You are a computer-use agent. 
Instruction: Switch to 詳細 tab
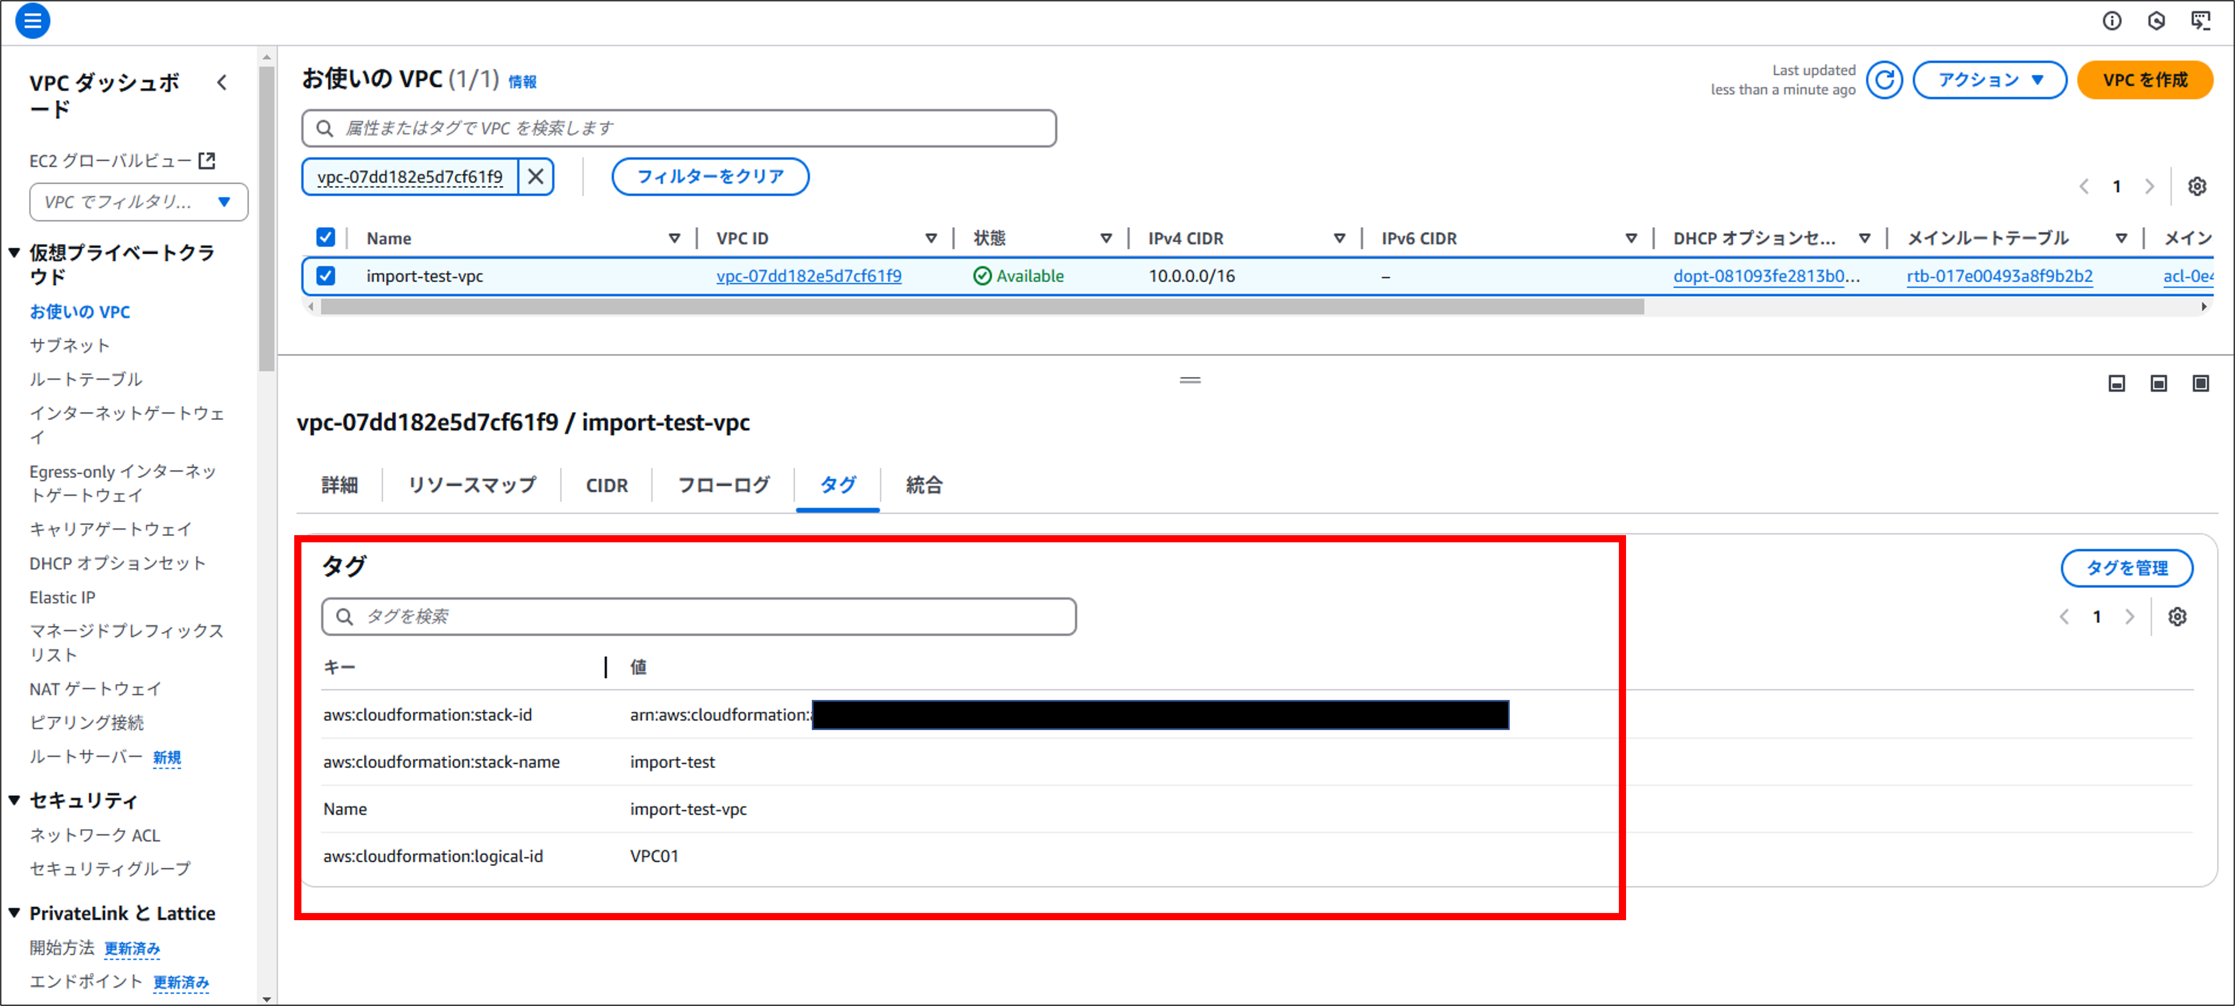tap(339, 485)
